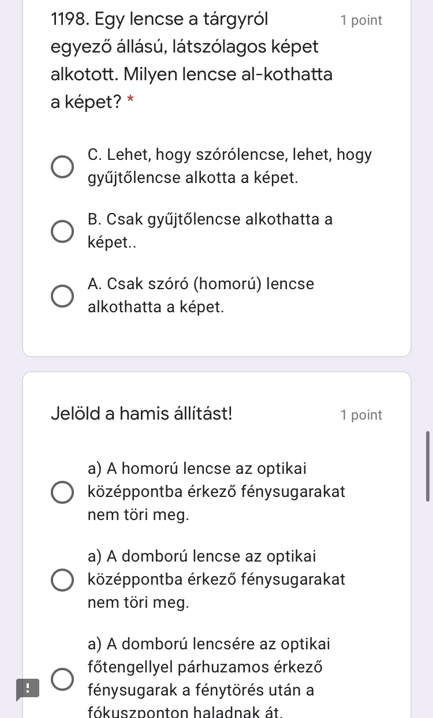Click the "Jelöld a hamis állítást!" question title
Screen dimensions: 433x718
142,414
